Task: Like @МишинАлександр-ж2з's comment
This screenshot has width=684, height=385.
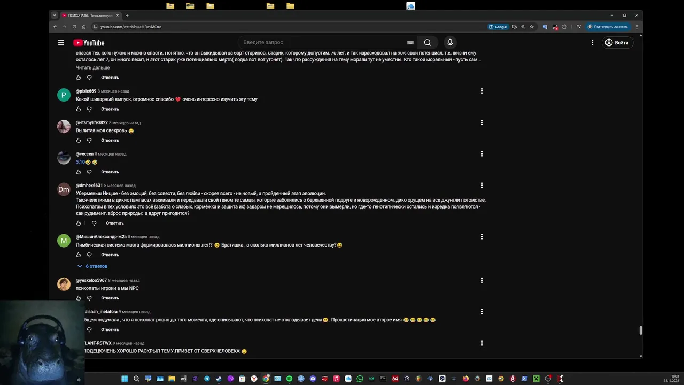Action: [79, 255]
